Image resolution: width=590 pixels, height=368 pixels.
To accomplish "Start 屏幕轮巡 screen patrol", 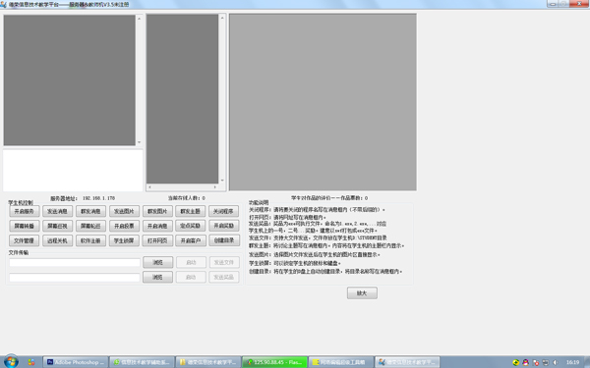I will coord(90,226).
